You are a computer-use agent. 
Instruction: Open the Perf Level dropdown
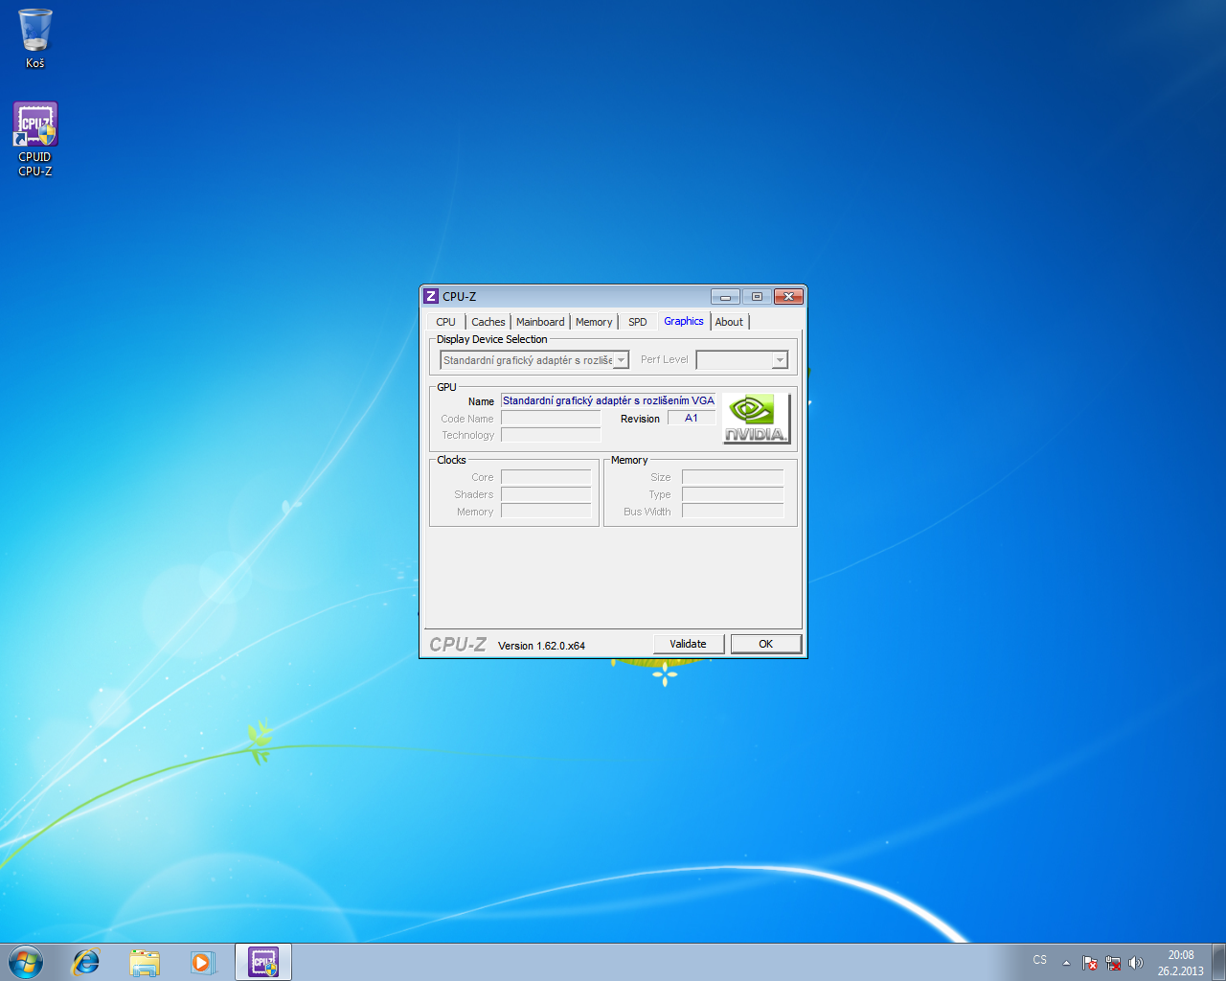coord(780,360)
